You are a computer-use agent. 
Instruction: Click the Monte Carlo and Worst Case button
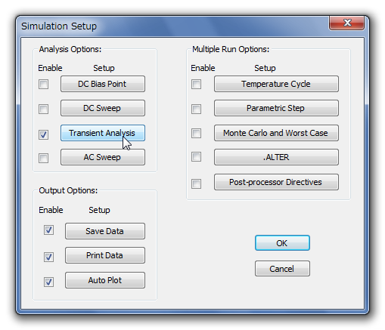coord(276,133)
